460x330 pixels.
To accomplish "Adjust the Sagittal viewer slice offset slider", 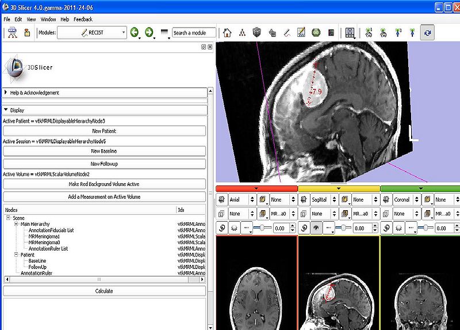I will [344, 227].
